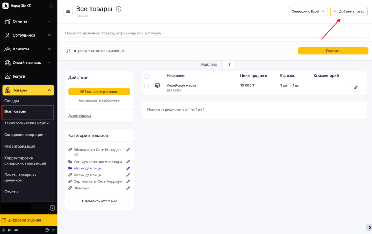Click the Telegram icon in the bottom bar
The width and height of the screenshot is (372, 234).
pos(53,230)
